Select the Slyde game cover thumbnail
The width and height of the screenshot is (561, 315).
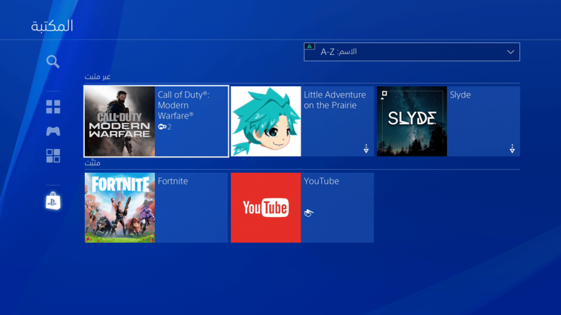tap(412, 122)
